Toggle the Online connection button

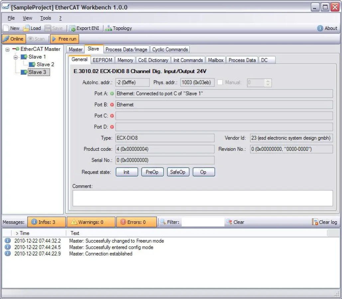point(14,39)
